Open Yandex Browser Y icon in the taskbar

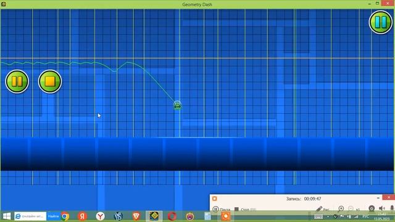100,216
